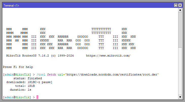
Task: Click the scrollbar down arrow
Action: (180, 97)
